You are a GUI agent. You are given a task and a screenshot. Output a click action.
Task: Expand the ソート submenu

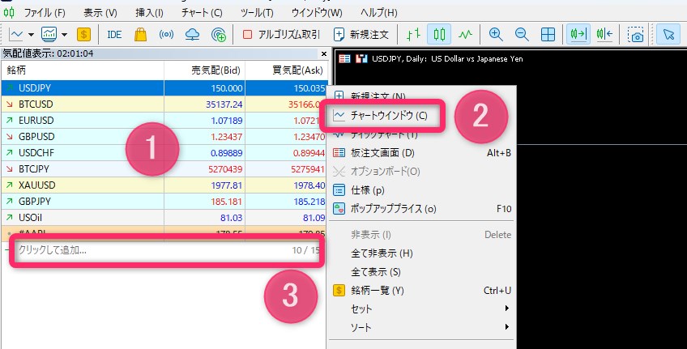coord(420,327)
